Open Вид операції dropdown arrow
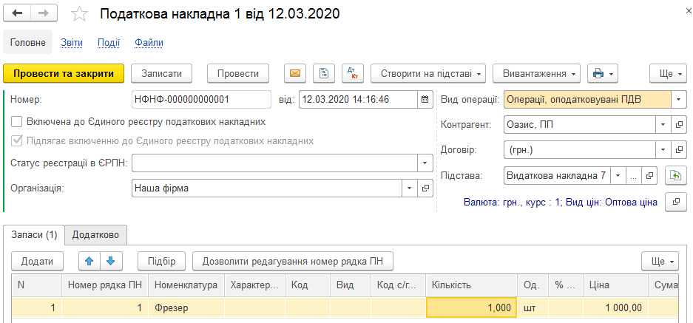 tap(679, 100)
